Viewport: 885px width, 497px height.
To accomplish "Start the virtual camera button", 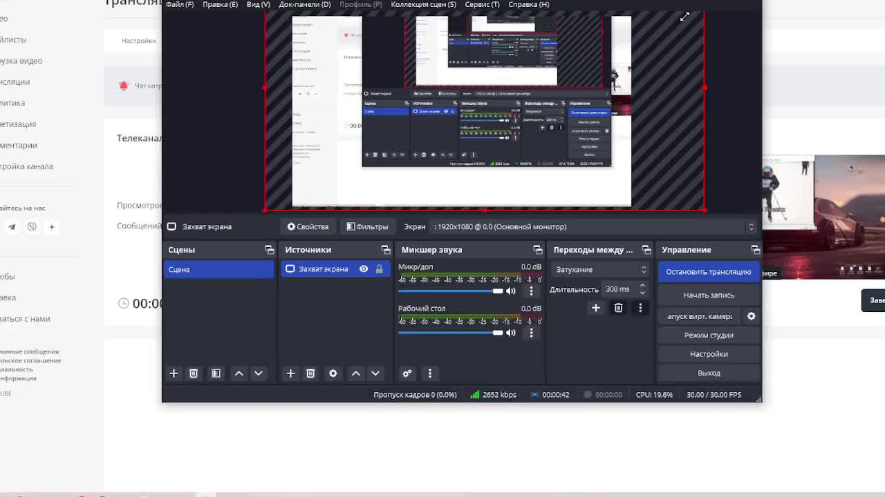I will tap(700, 316).
